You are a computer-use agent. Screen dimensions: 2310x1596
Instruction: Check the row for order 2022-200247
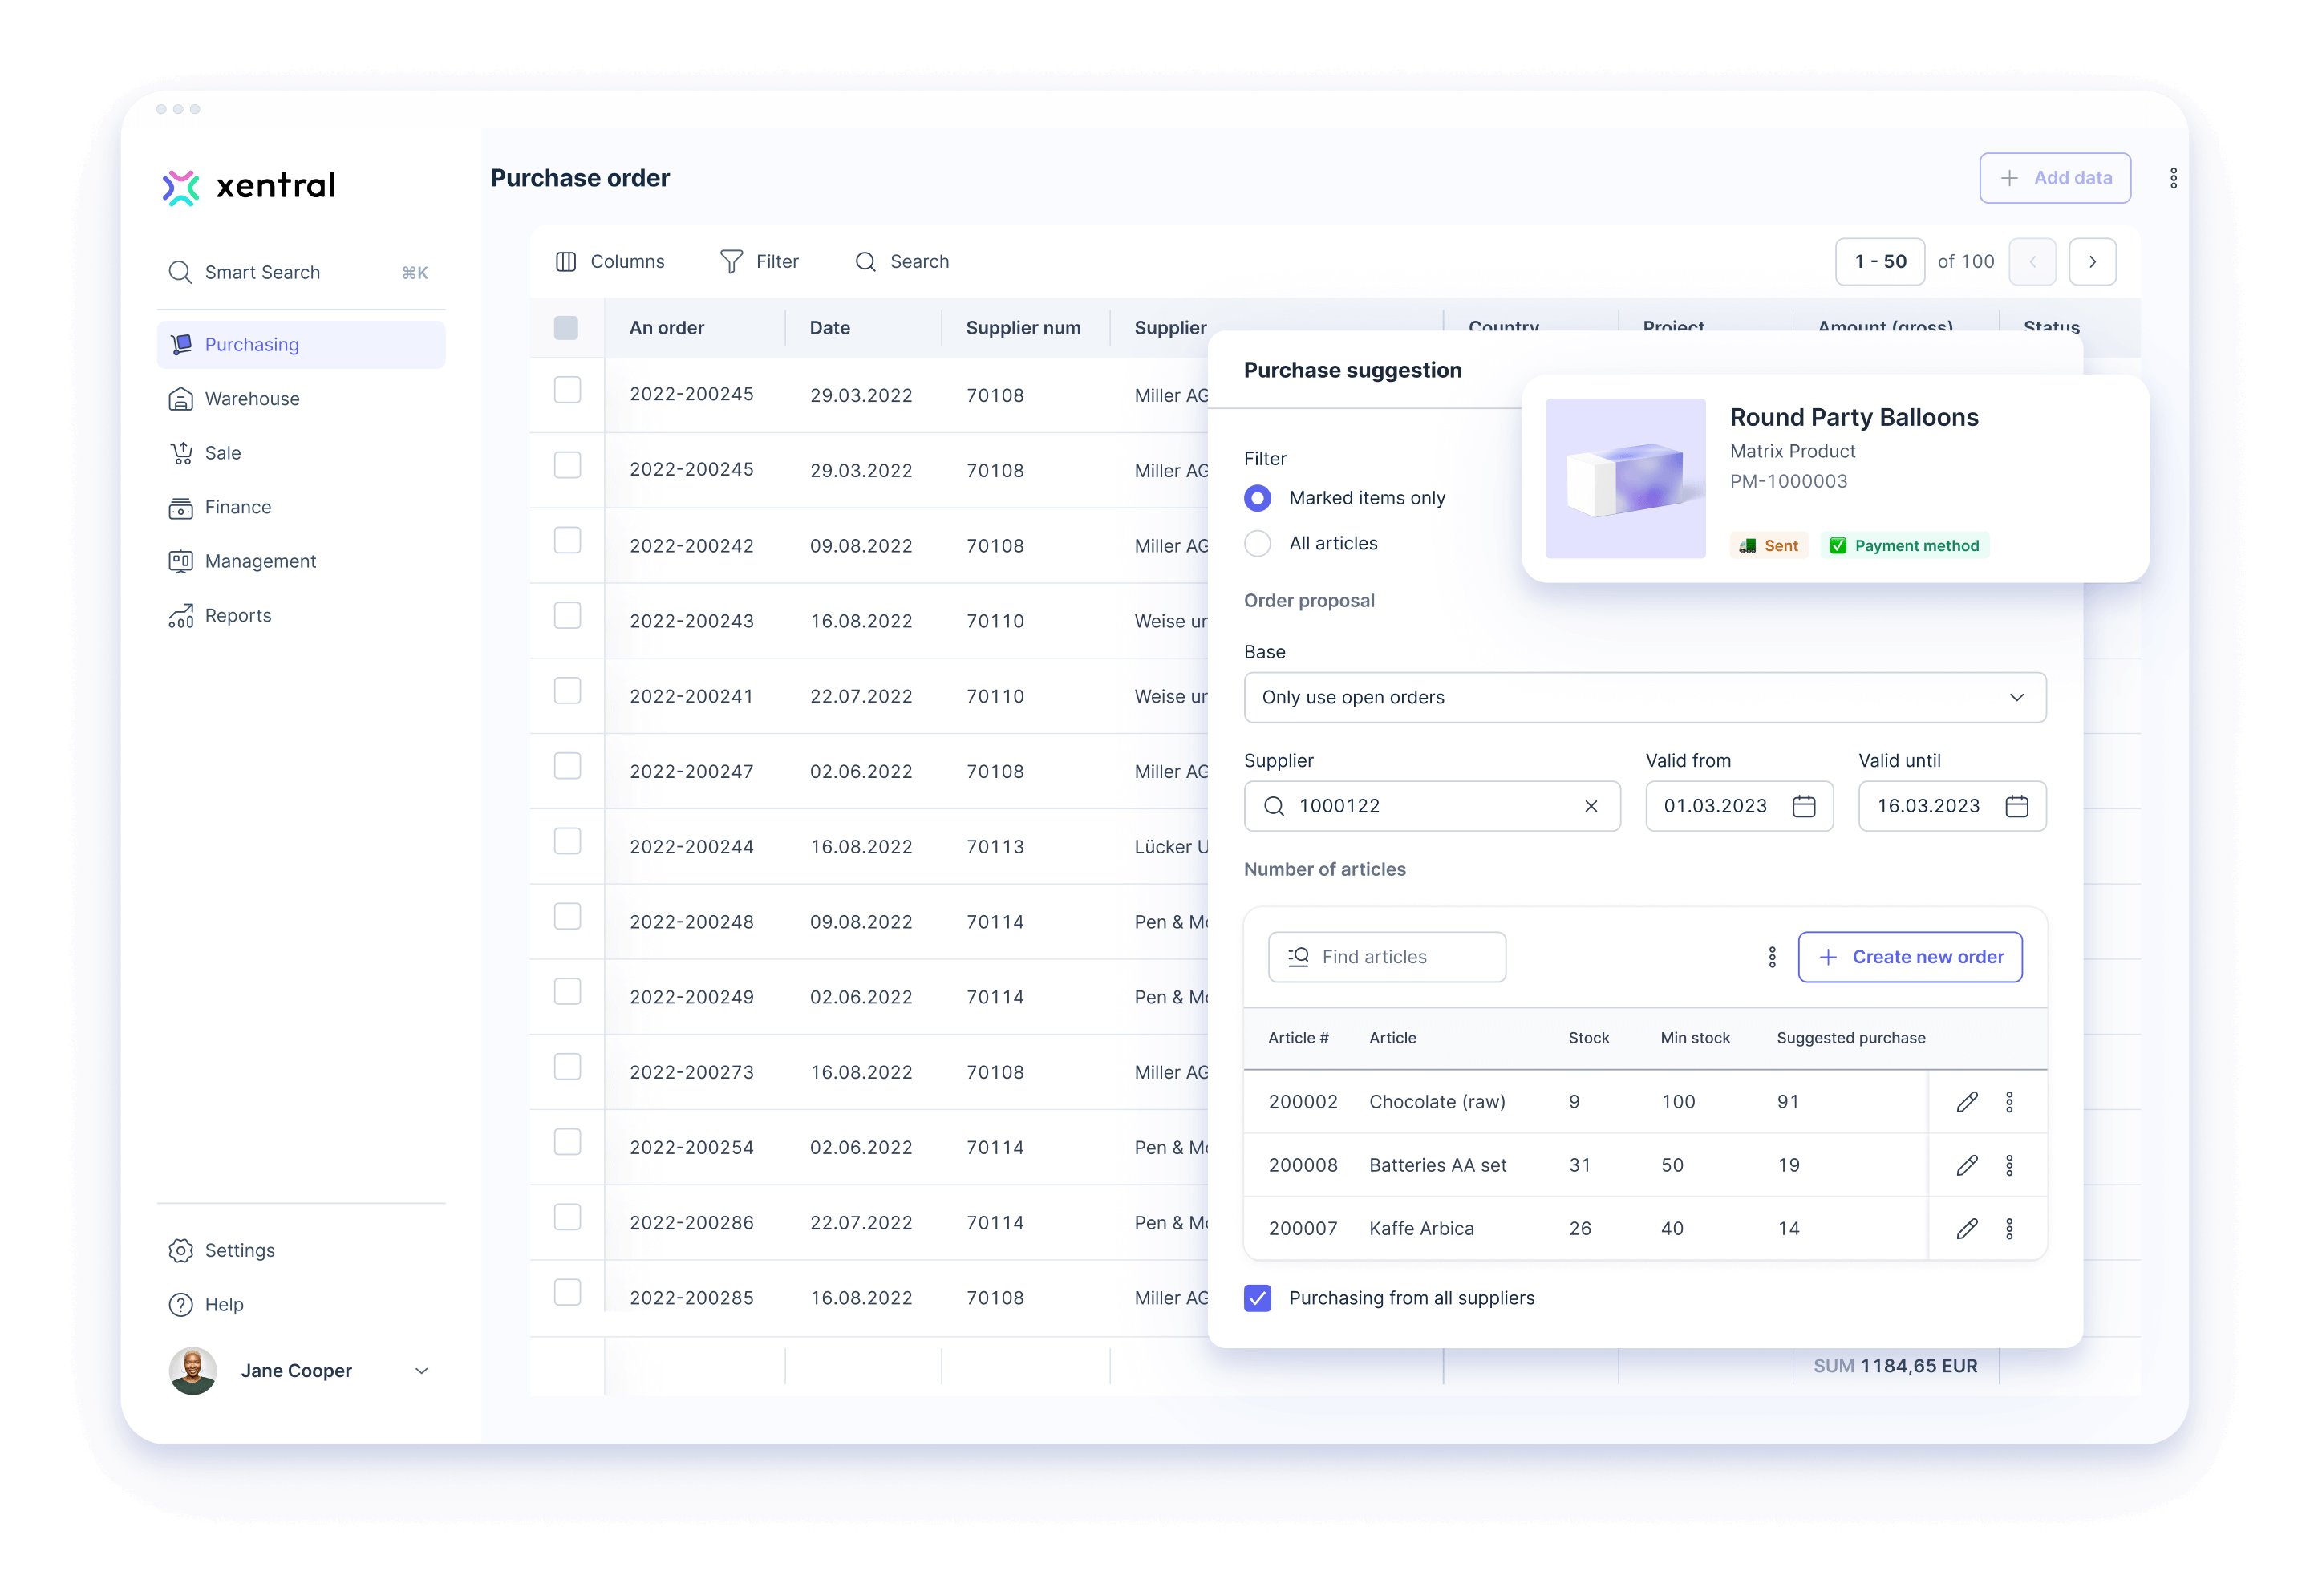click(x=567, y=766)
